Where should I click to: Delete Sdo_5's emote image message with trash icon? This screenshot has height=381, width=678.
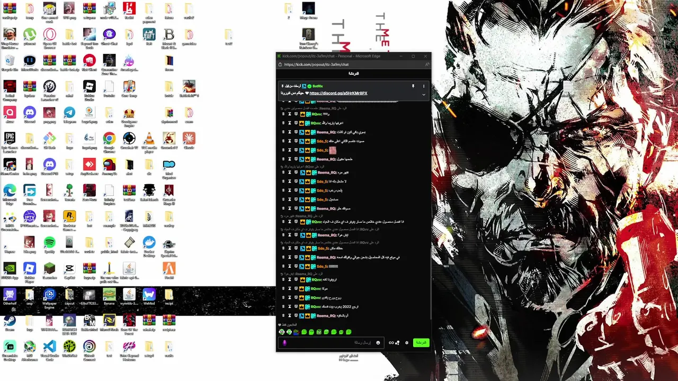click(283, 150)
